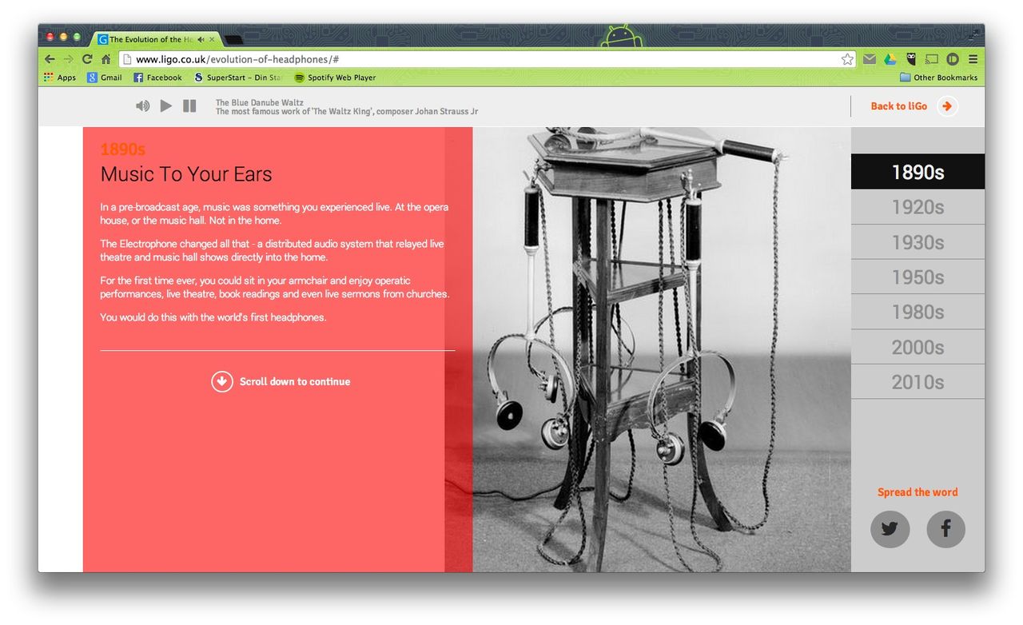Reload the page in the browser
Image resolution: width=1023 pixels, height=625 pixels.
[87, 59]
